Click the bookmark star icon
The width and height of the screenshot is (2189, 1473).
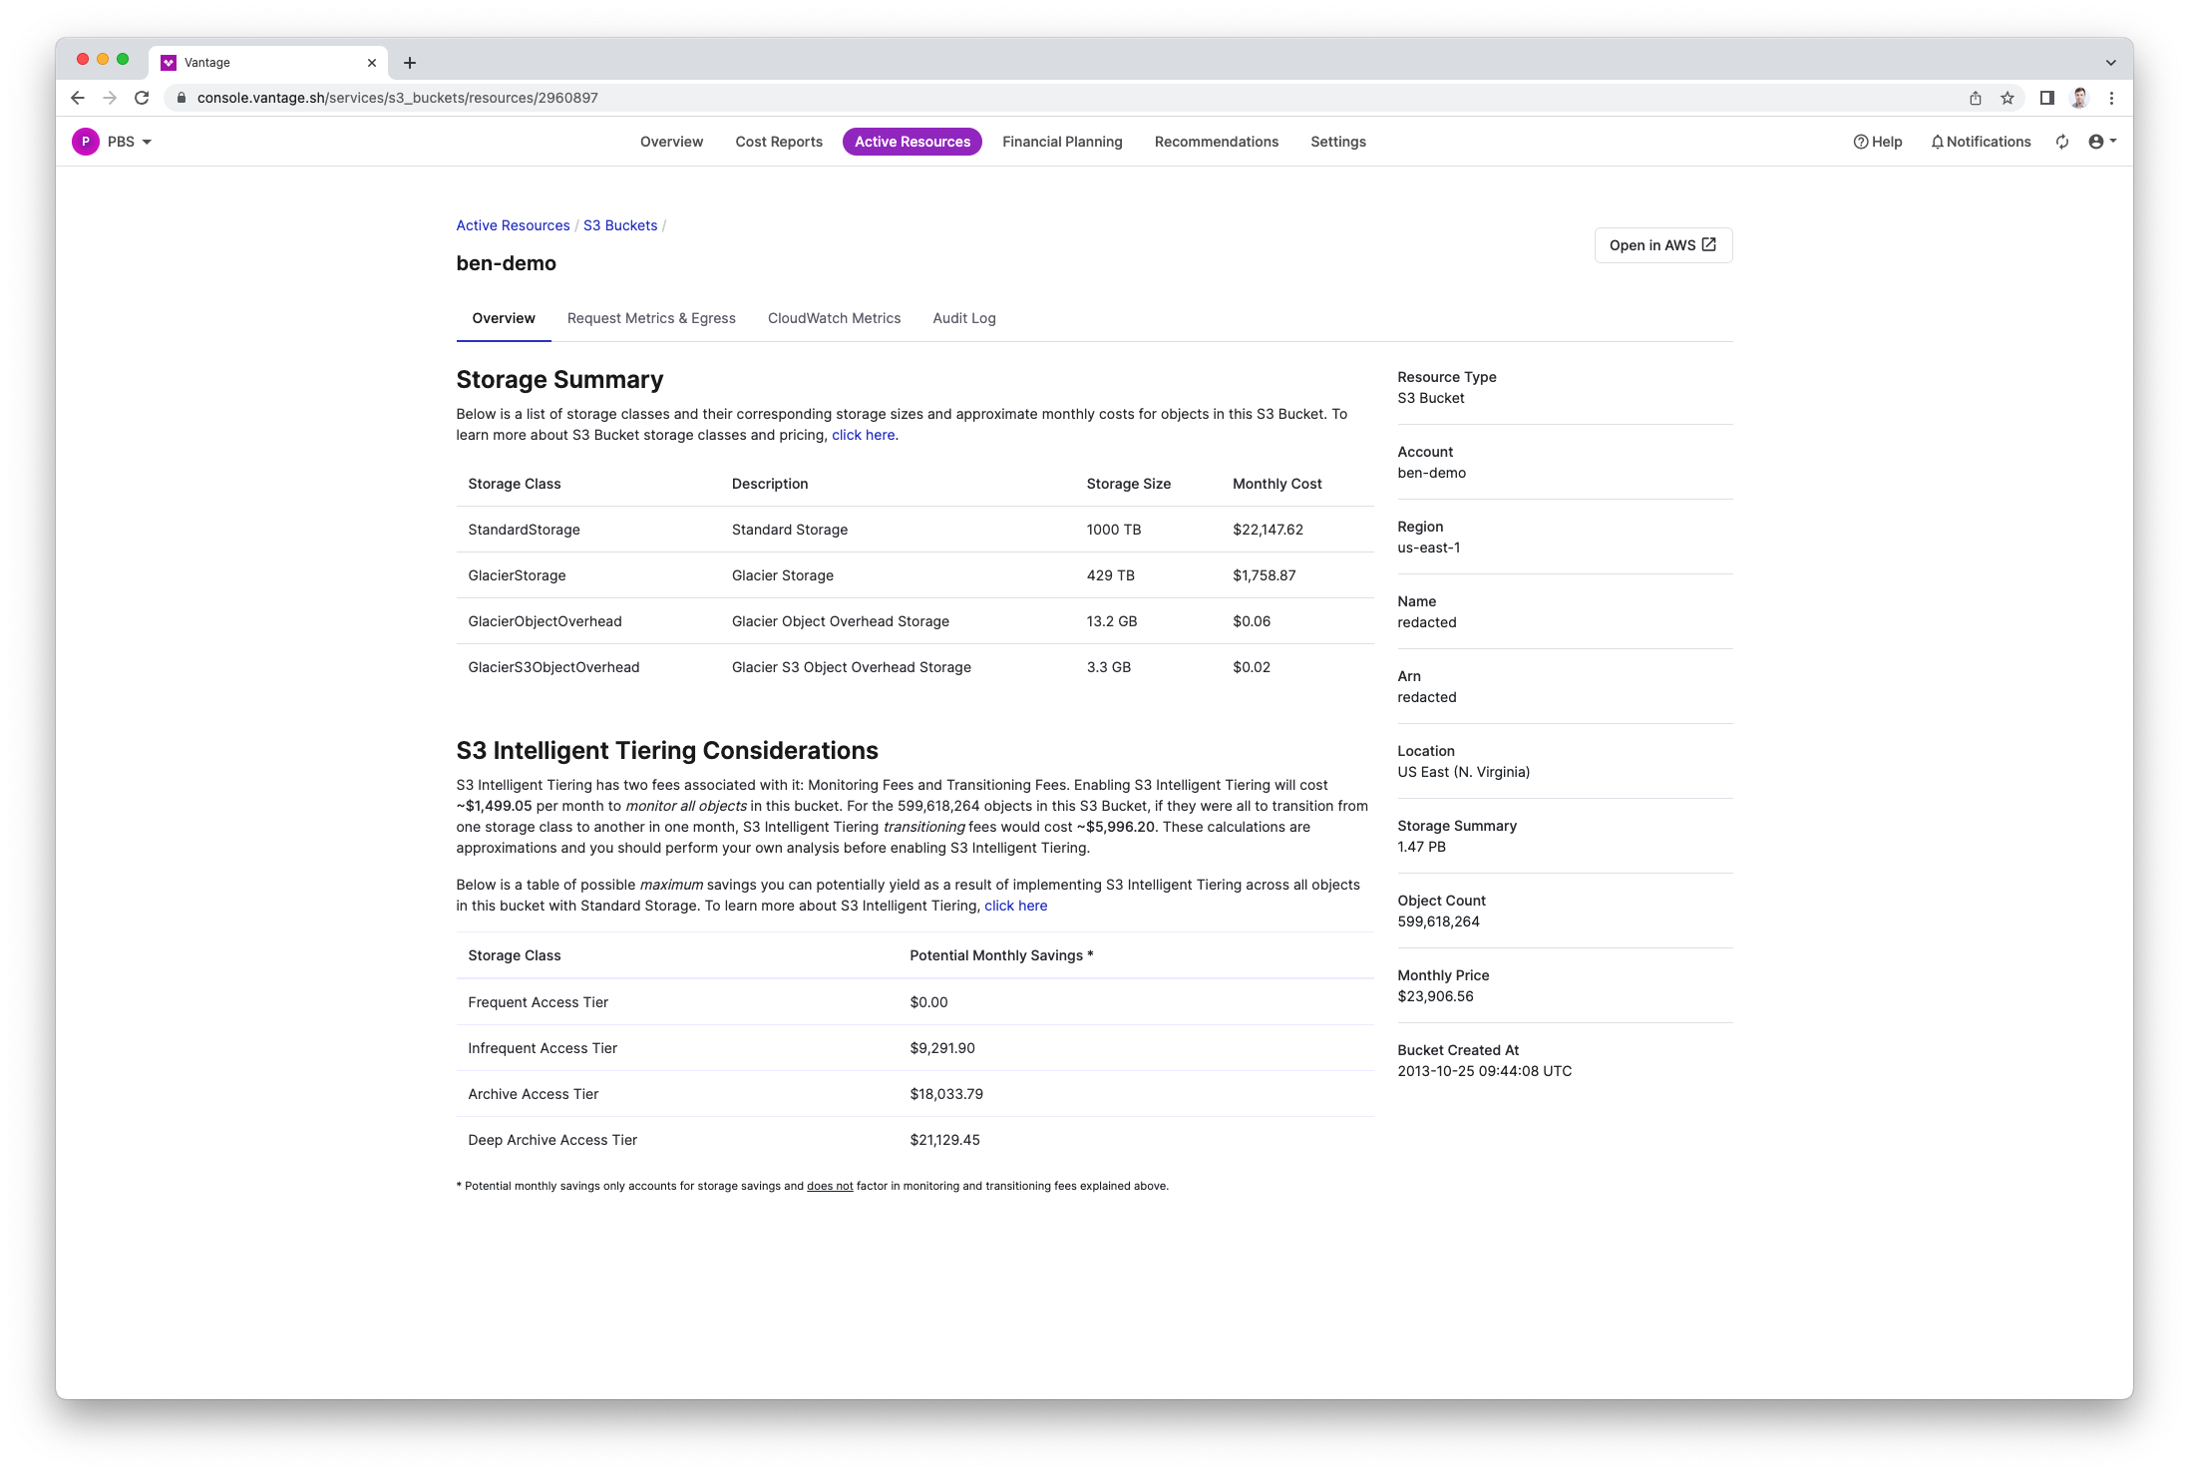pyautogui.click(x=2006, y=98)
